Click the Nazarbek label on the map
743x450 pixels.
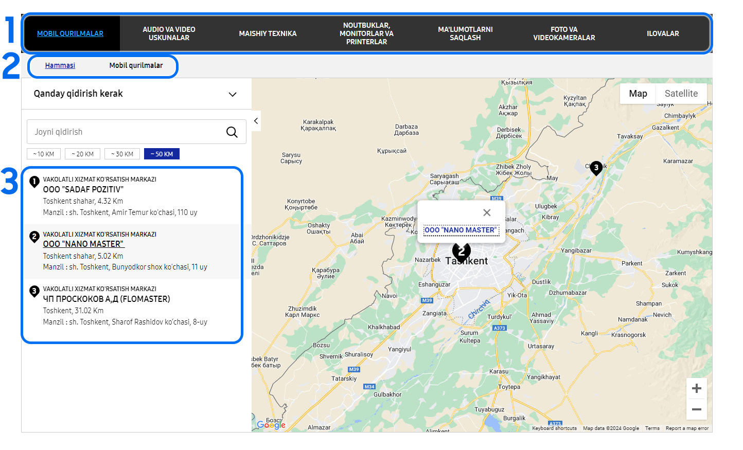tap(428, 260)
